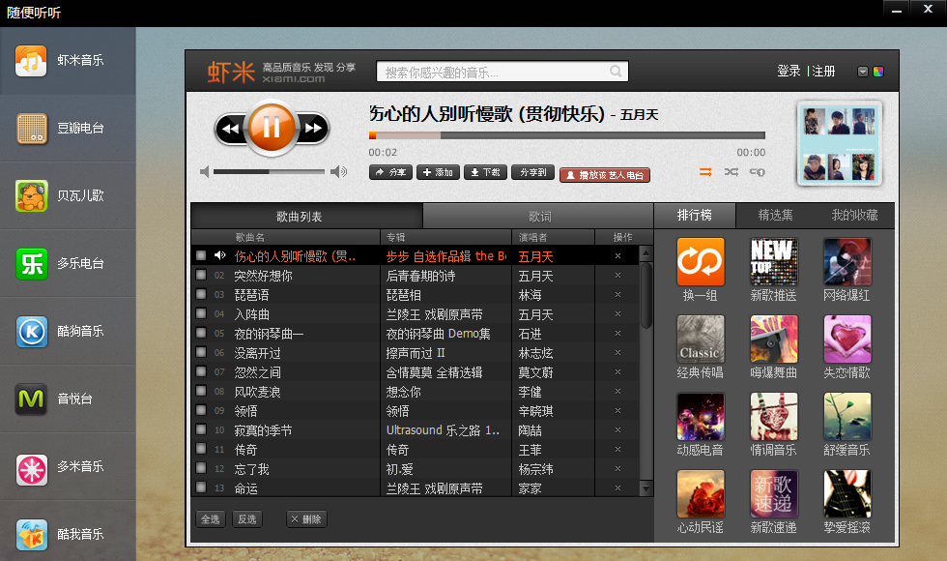This screenshot has height=561, width=947.
Task: Open 情调音乐 chart
Action: point(774,416)
